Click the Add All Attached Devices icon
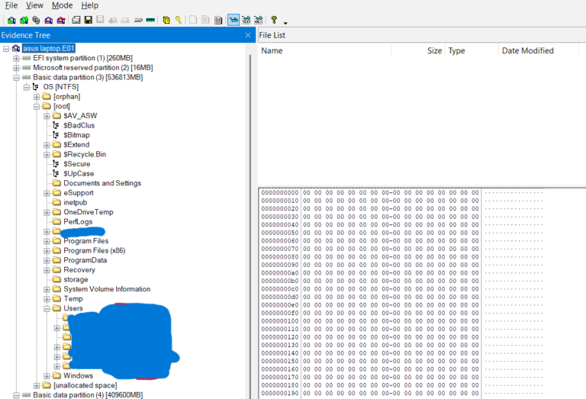This screenshot has width=586, height=399. [x=24, y=20]
